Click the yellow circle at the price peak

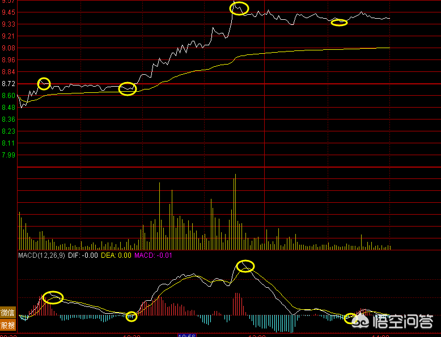239,8
